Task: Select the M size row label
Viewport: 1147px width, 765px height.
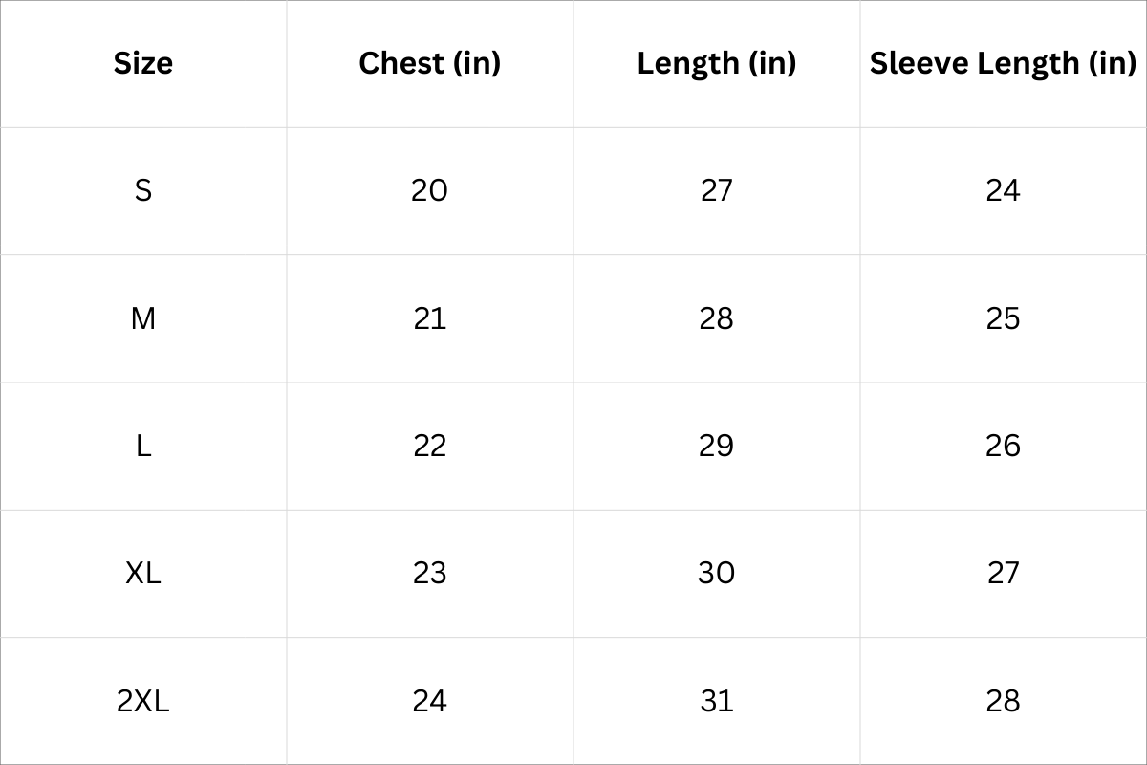Action: [143, 318]
